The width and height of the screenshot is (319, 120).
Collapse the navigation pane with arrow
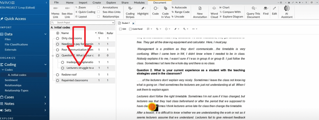point(47,2)
